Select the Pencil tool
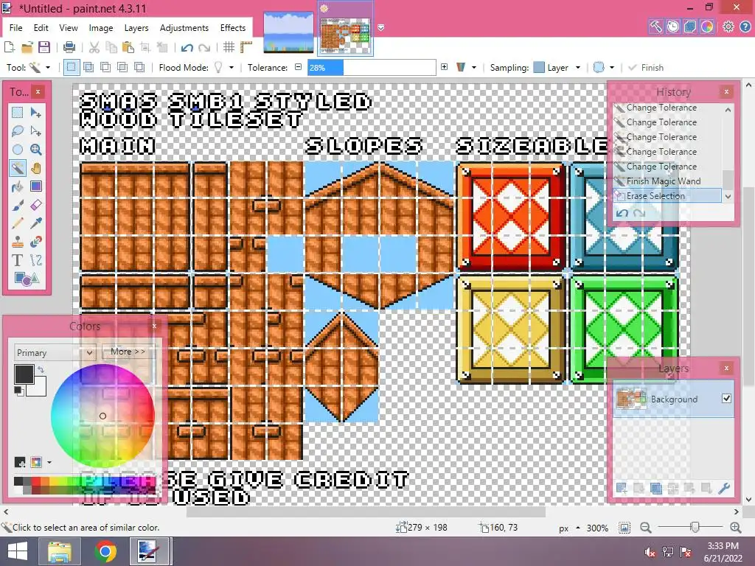 tap(18, 223)
